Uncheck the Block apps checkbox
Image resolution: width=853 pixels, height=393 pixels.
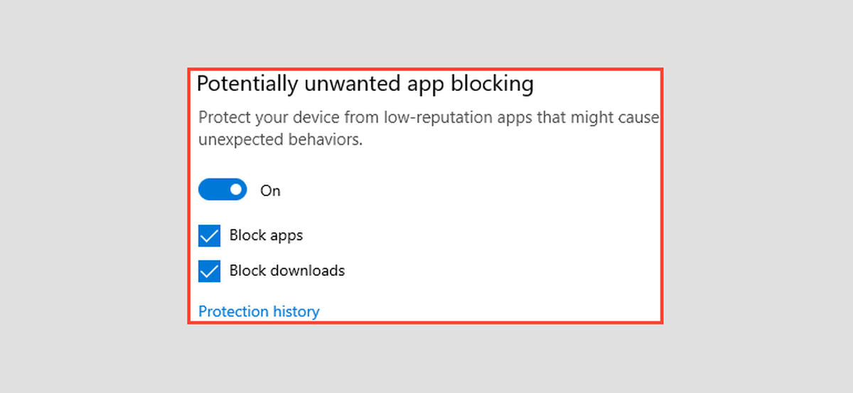[x=209, y=235]
